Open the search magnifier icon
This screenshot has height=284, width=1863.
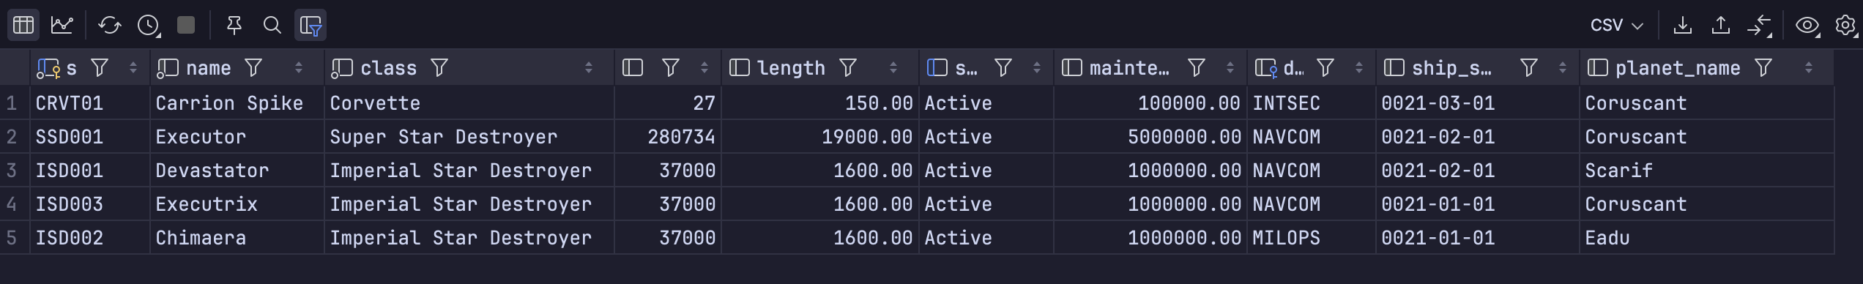point(272,26)
